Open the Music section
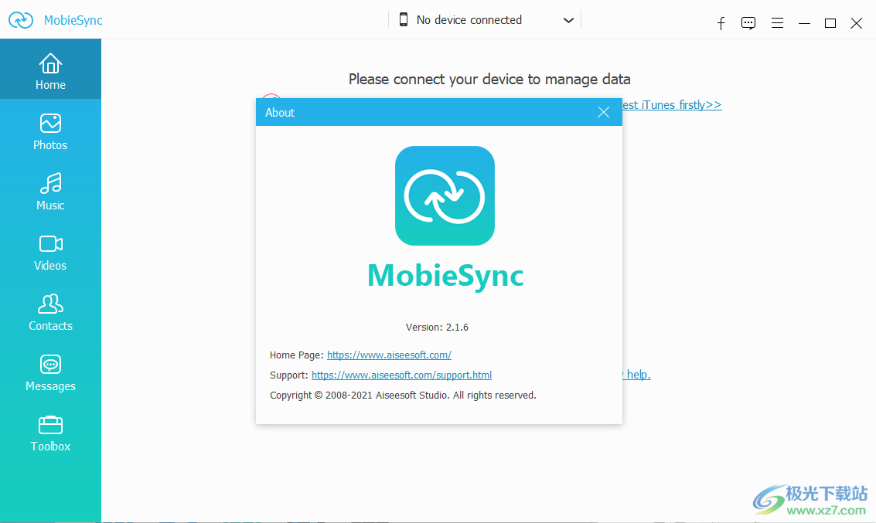This screenshot has height=523, width=876. coord(50,189)
